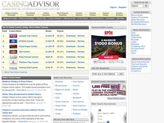The image size is (164, 123).
Task: Click More Details Here tournament button
Action: pyautogui.click(x=117, y=98)
